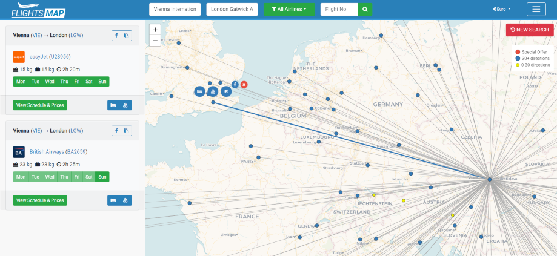The width and height of the screenshot is (557, 256).
Task: Select the Budapest airport marker
Action: pyautogui.click(x=534, y=197)
